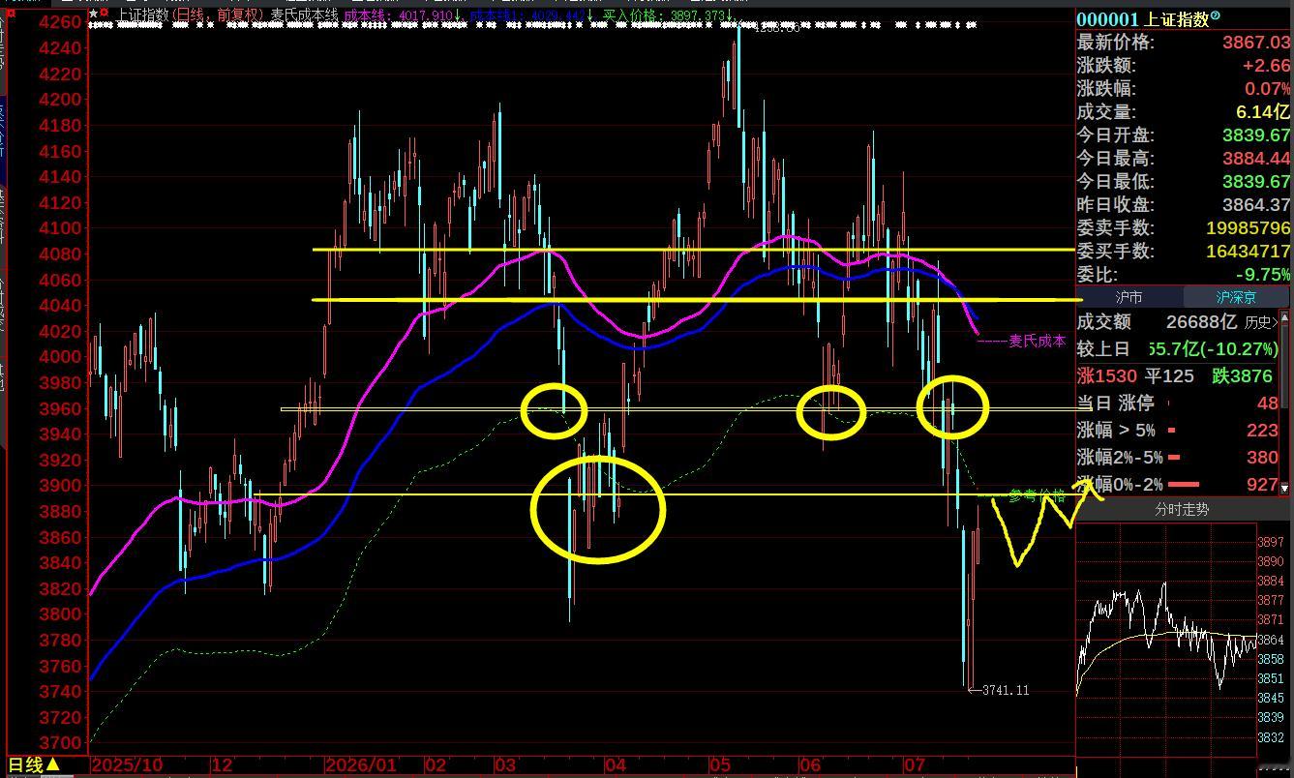Click the 3741.11 low price label
Image resolution: width=1294 pixels, height=778 pixels.
click(x=1006, y=690)
